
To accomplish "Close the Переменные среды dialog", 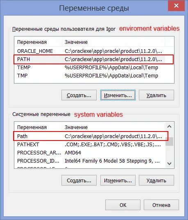I will coord(176,6).
